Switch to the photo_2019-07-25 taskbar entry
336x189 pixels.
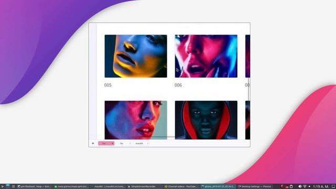click(218, 186)
